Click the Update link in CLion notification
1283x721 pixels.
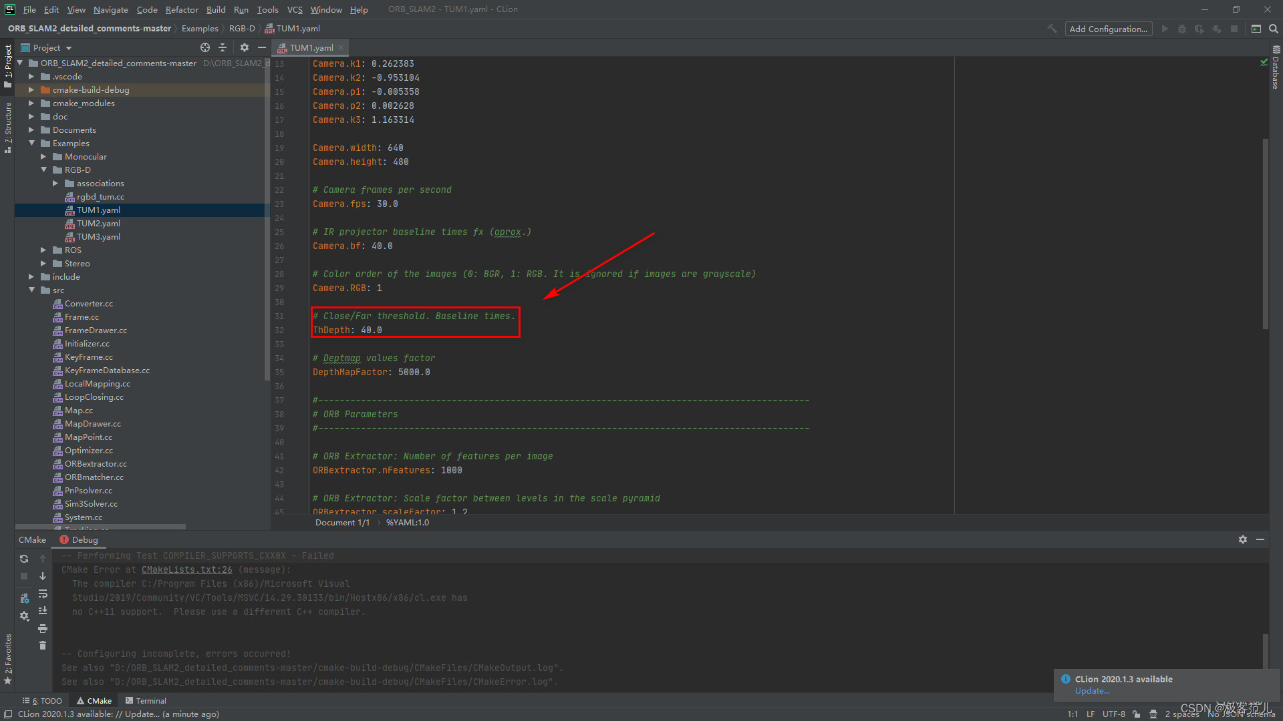(1092, 691)
